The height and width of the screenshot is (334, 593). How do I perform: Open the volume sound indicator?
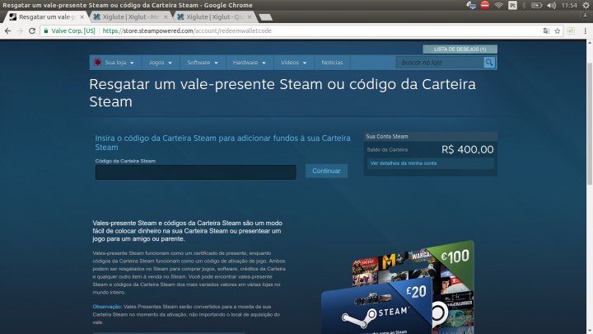(x=551, y=5)
